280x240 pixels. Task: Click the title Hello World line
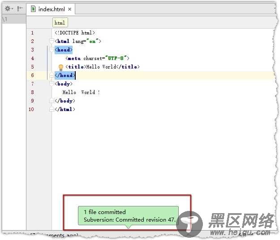tap(103, 67)
